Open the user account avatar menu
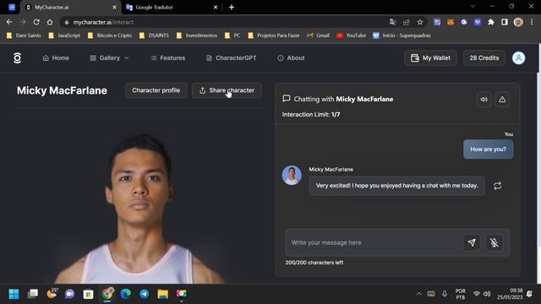This screenshot has height=304, width=541. [x=518, y=58]
